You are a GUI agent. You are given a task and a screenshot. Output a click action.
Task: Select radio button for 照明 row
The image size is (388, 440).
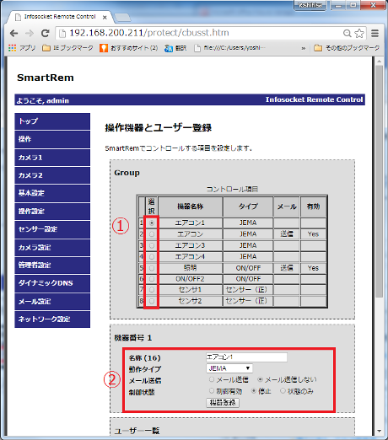152,268
